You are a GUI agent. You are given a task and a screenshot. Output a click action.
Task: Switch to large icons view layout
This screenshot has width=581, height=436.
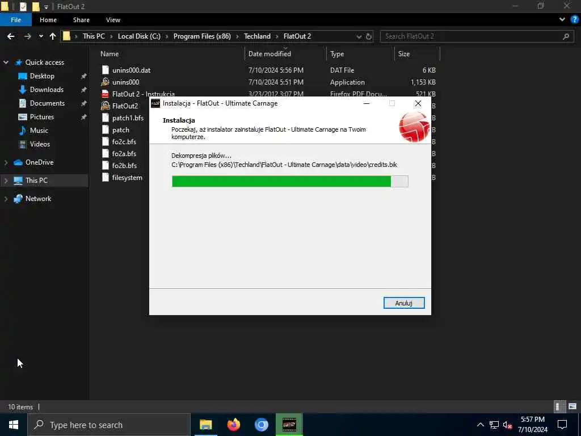pyautogui.click(x=572, y=406)
